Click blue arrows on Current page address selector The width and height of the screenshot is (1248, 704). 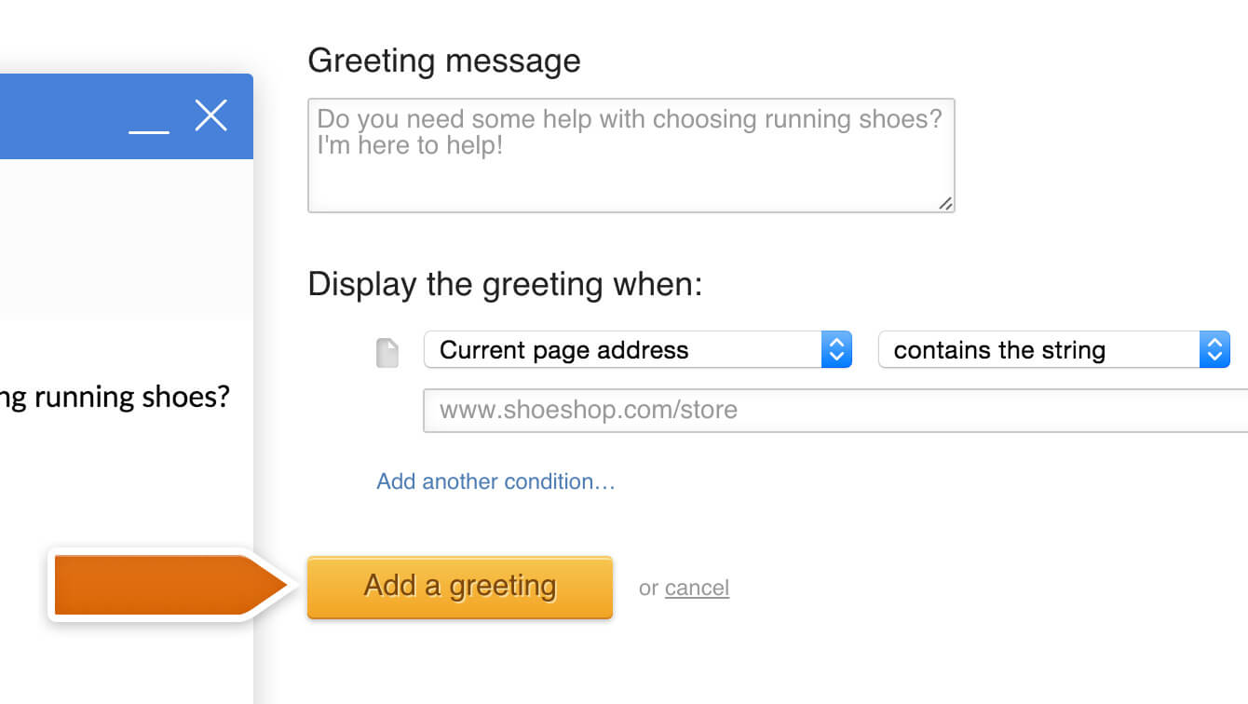pyautogui.click(x=836, y=349)
